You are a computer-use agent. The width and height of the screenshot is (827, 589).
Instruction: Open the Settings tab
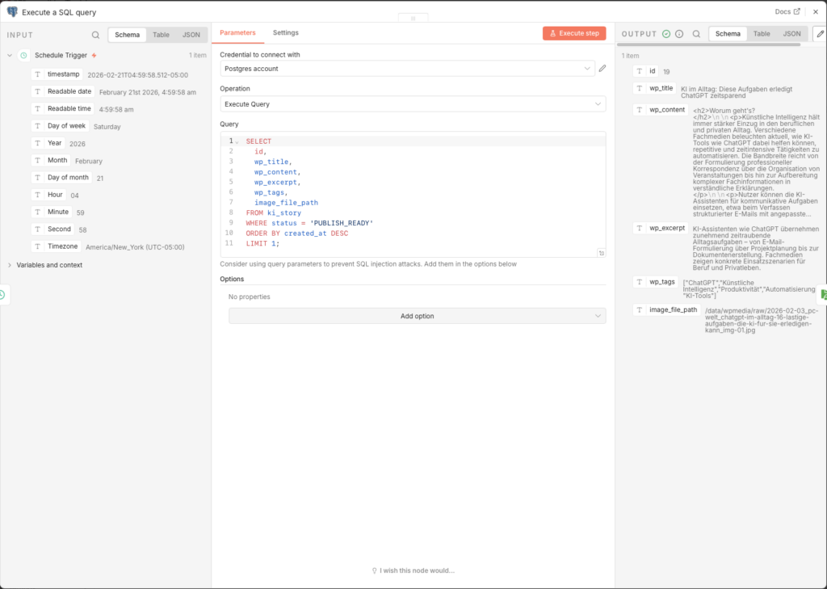(285, 33)
